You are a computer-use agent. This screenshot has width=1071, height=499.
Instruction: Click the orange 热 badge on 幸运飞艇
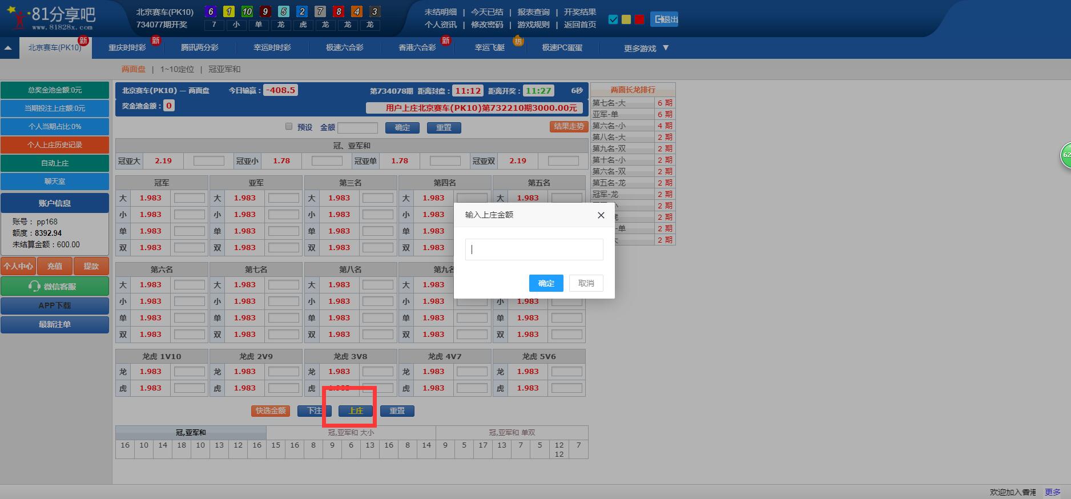pos(518,41)
